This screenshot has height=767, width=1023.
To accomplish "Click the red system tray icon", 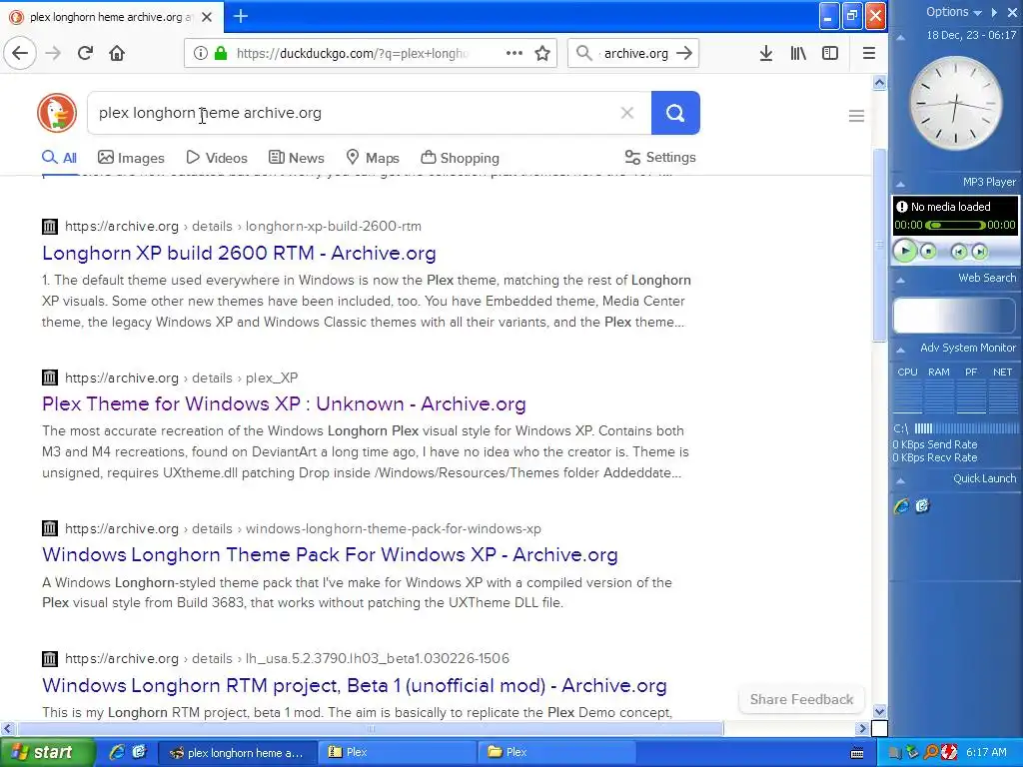I will [x=949, y=753].
